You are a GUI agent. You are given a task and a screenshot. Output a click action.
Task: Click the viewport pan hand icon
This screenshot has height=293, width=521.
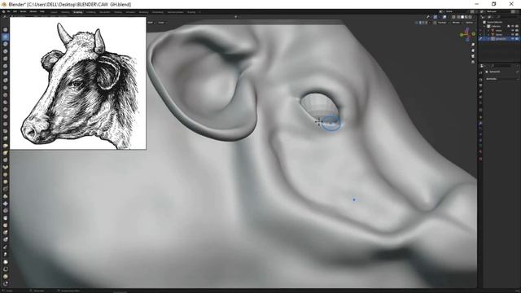click(x=473, y=50)
